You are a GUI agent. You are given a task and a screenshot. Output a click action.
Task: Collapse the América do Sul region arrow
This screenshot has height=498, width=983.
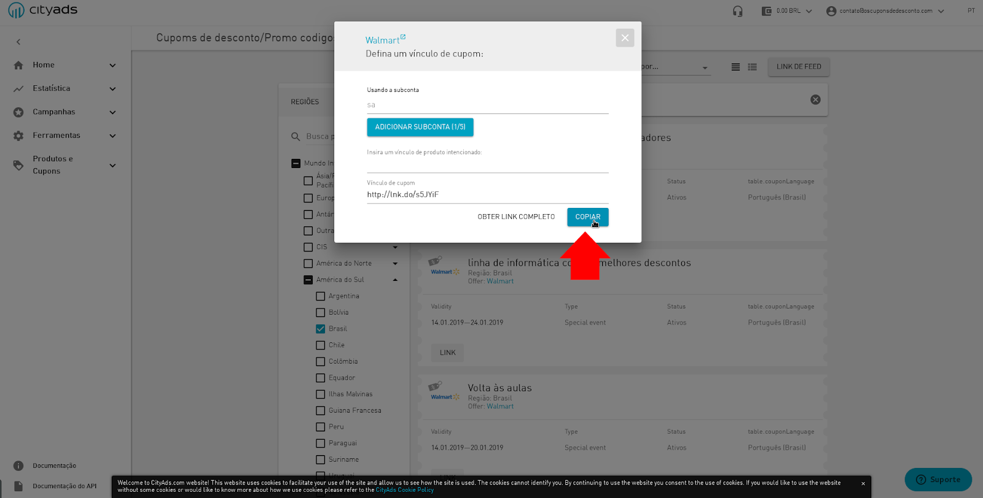coord(395,280)
